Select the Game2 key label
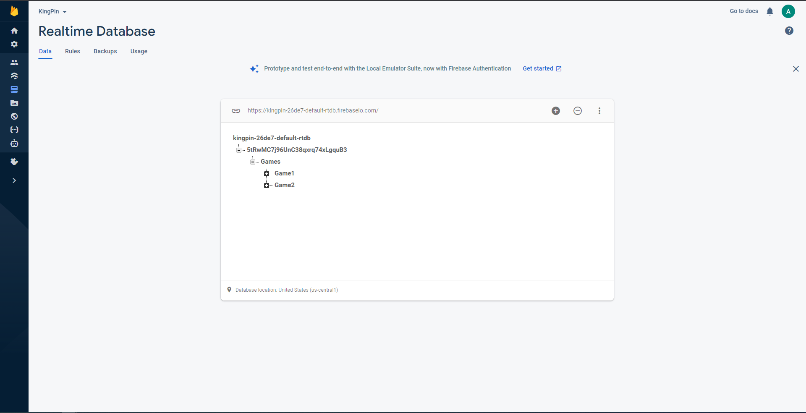The image size is (806, 413). [284, 185]
